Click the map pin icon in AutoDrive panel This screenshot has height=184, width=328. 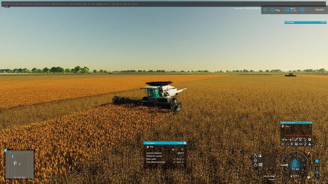click(283, 126)
